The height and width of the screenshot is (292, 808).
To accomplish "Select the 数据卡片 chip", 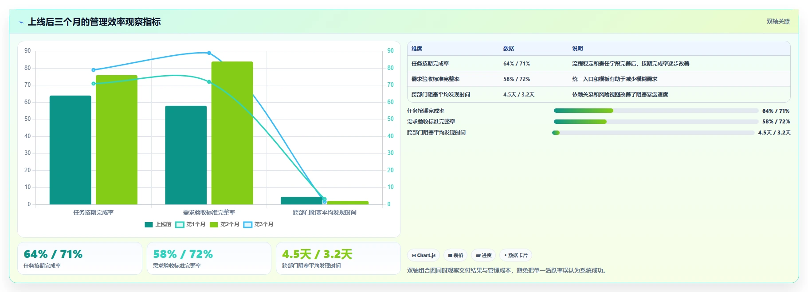I will coord(516,255).
